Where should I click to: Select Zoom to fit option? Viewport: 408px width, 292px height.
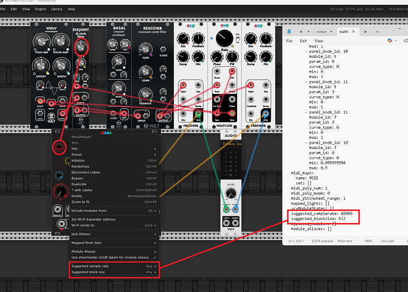[114, 202]
